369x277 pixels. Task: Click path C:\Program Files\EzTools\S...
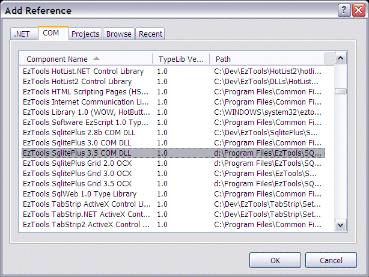pyautogui.click(x=265, y=174)
